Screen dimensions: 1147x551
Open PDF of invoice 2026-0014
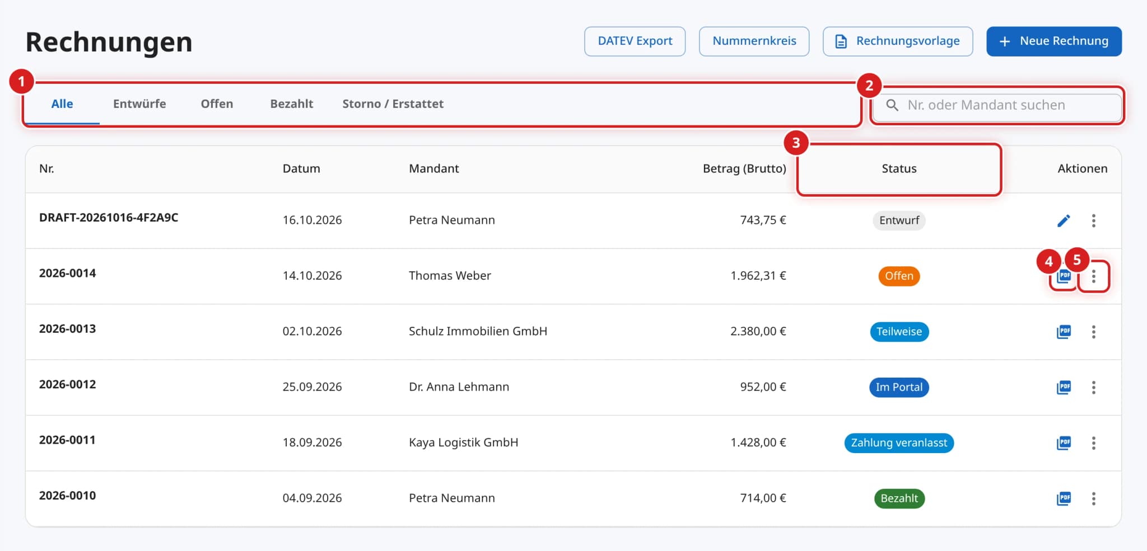coord(1064,276)
